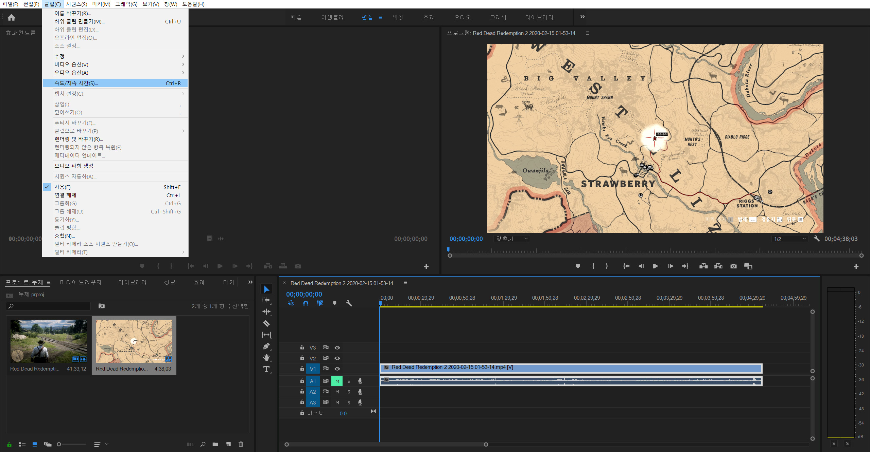870x452 pixels.
Task: Switch to the 미디어 브라우저 tab
Action: coord(81,282)
